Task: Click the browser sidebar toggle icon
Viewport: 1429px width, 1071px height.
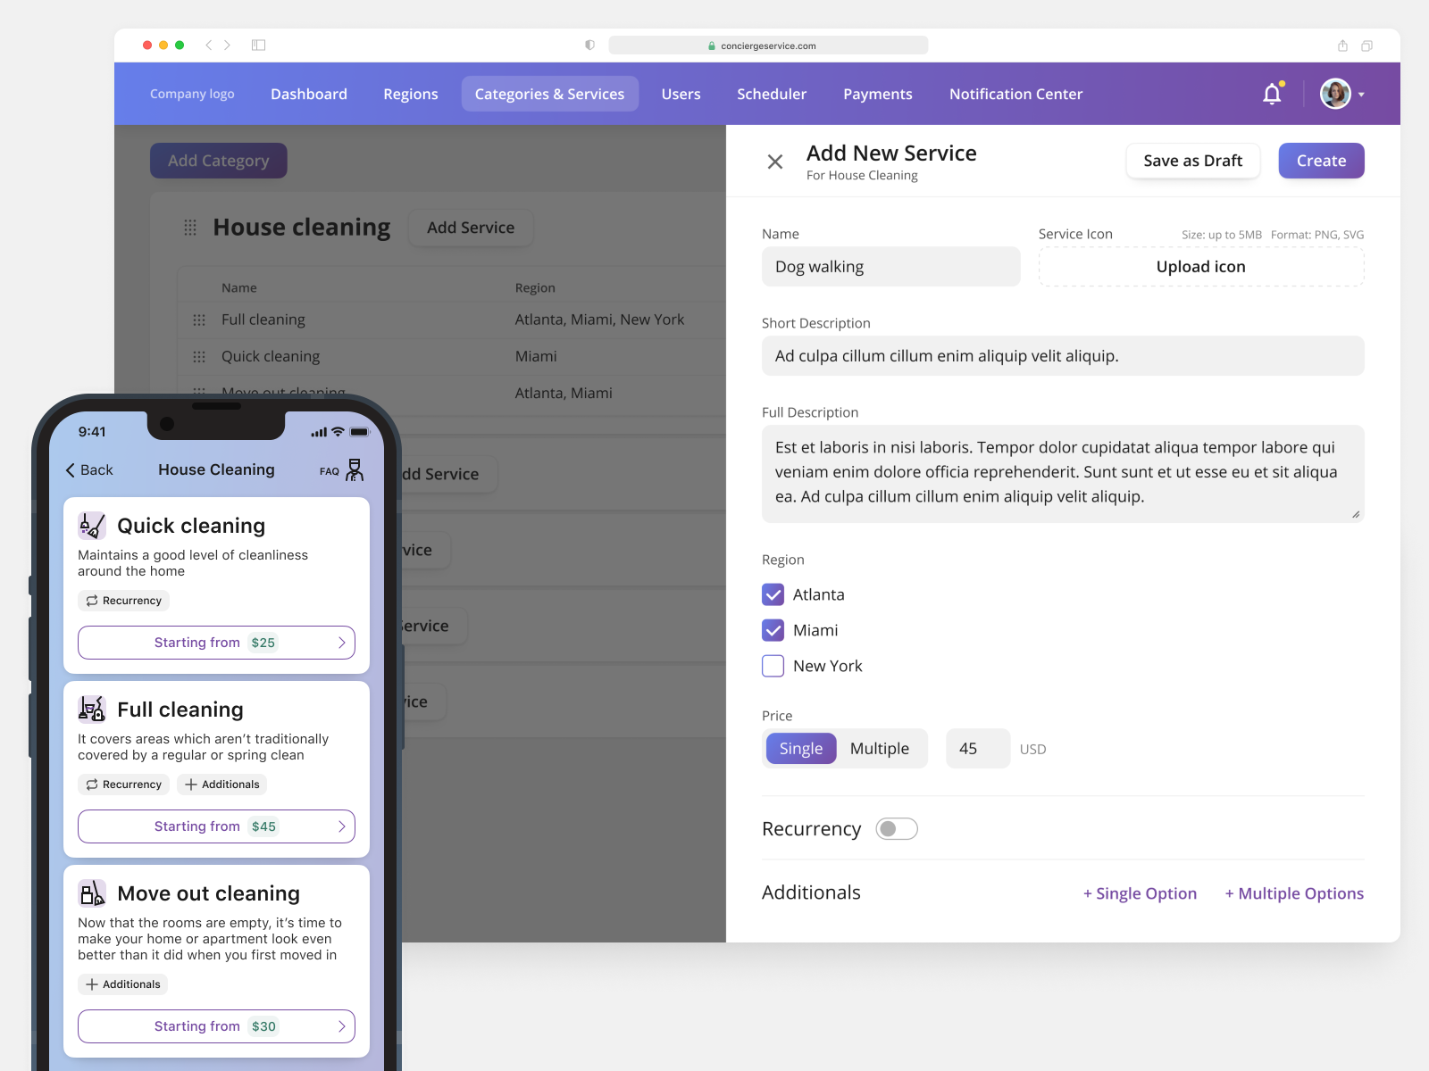Action: (x=259, y=46)
